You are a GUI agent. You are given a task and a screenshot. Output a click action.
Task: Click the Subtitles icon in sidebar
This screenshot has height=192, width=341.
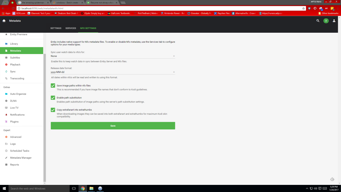click(6, 58)
